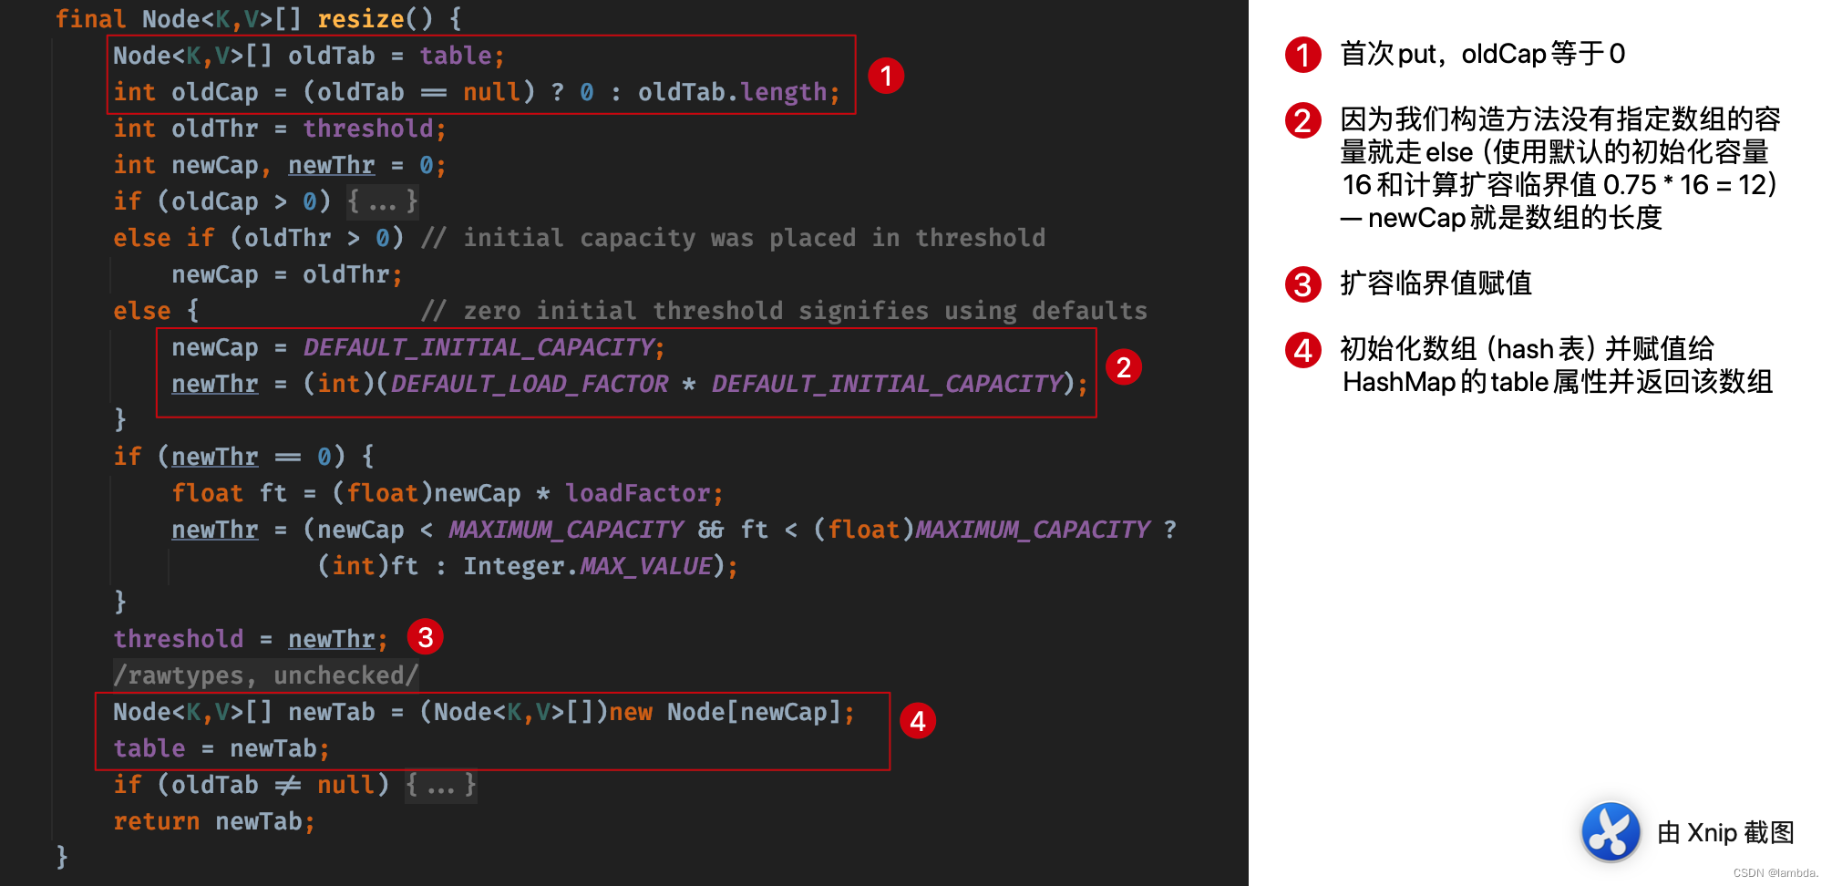The width and height of the screenshot is (1832, 886).
Task: Click "newThr" in "int newCap, newThr = 0;"
Action: [x=332, y=165]
